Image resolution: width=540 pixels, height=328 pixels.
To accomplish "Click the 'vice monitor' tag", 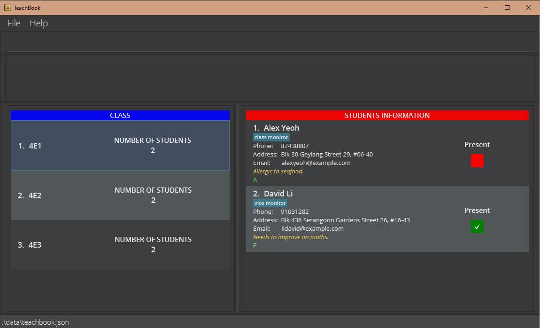I will tap(270, 203).
